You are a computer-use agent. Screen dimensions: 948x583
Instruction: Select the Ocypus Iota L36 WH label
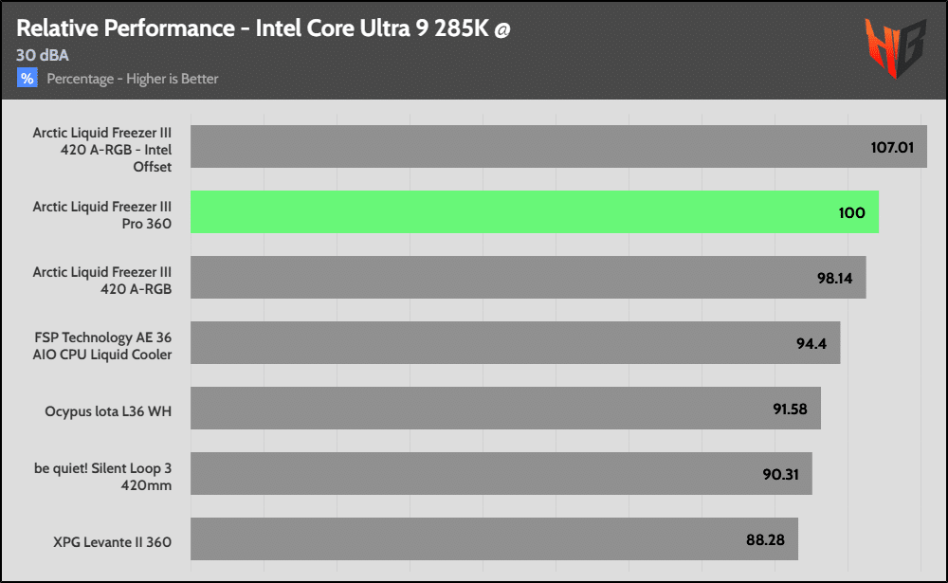[108, 411]
